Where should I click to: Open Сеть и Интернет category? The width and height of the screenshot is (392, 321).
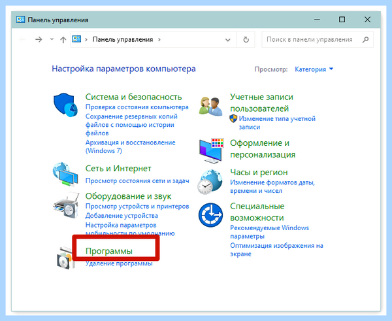click(118, 169)
